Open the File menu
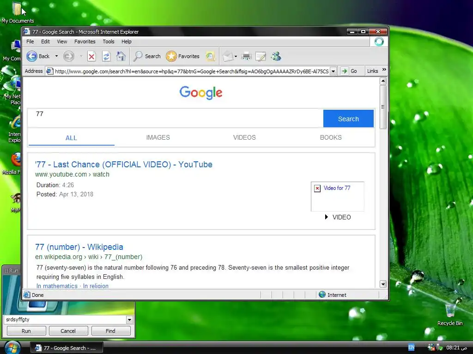The image size is (473, 354). coord(30,41)
